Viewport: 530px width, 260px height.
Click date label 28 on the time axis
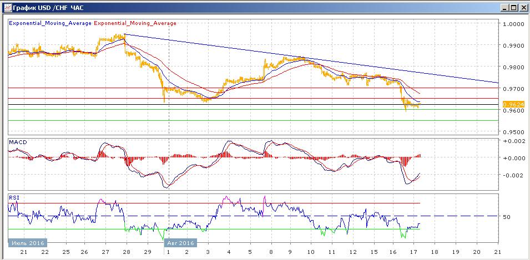click(x=127, y=252)
